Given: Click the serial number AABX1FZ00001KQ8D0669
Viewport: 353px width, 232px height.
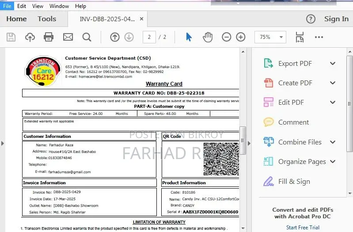Looking at the screenshot, I should (x=210, y=212).
